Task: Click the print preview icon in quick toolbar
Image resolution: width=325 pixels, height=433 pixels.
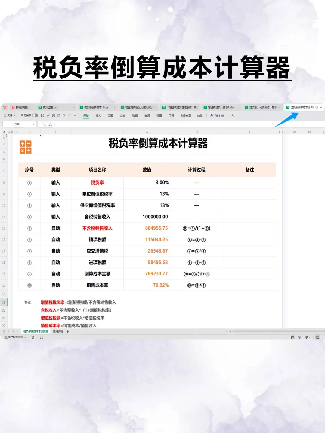Action: (x=58, y=115)
